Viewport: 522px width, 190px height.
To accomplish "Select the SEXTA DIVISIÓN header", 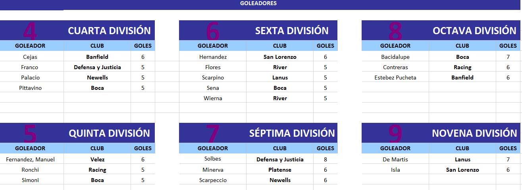I will point(292,31).
